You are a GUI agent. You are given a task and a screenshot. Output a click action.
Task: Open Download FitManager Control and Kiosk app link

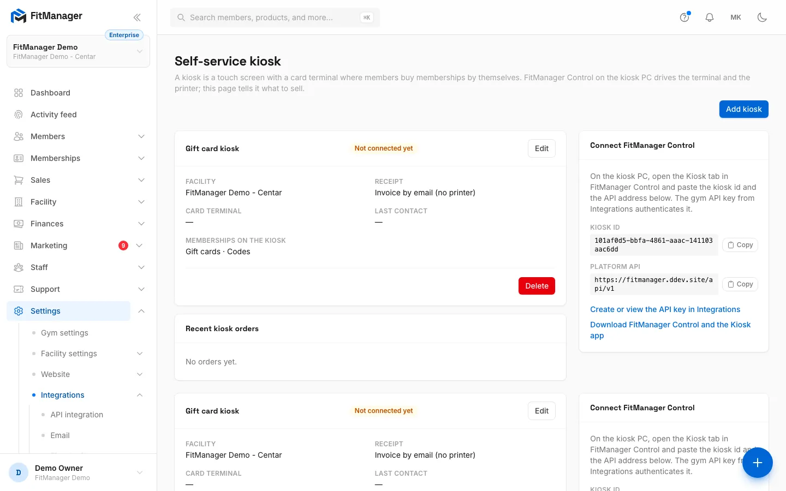coord(670,330)
